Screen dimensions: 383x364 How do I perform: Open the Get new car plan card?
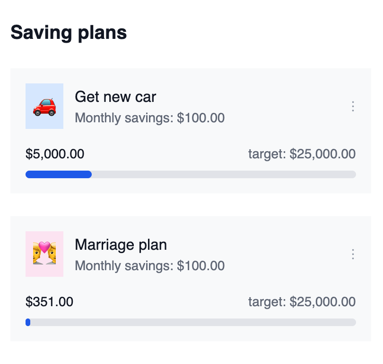pos(191,130)
